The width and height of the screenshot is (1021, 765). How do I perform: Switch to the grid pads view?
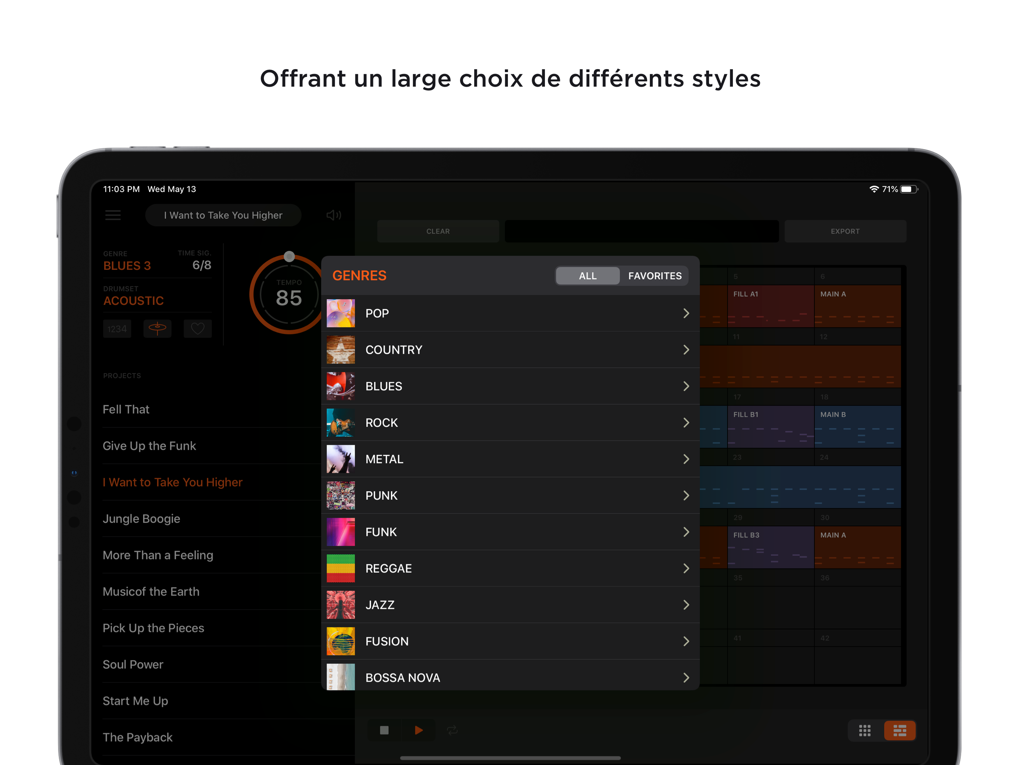(x=864, y=730)
